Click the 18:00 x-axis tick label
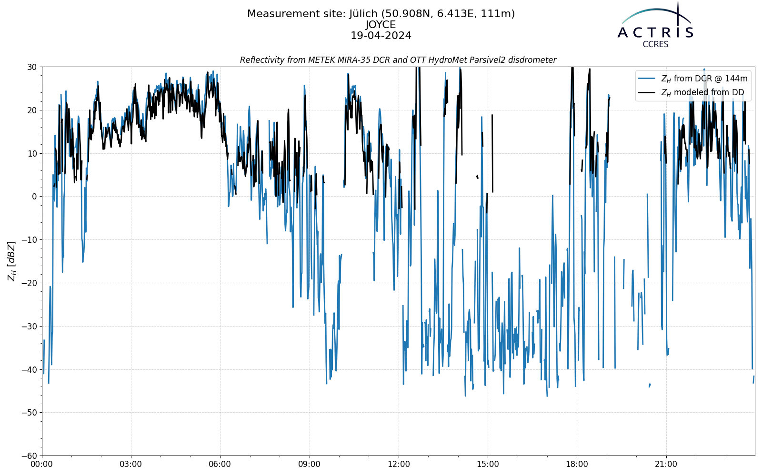Screen dimensions: 762x476 click(577, 464)
